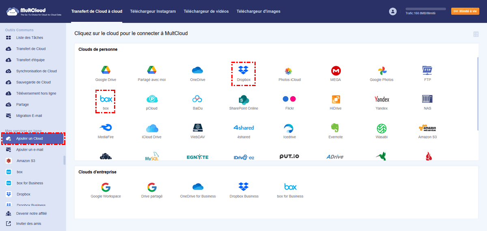This screenshot has width=487, height=231.
Task: Click the Illimité à vie button
Action: click(x=465, y=11)
